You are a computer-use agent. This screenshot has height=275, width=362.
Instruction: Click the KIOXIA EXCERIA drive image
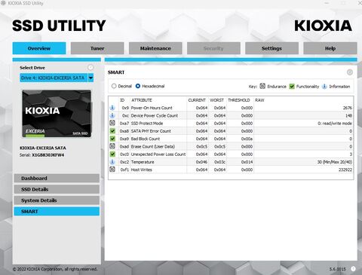[x=57, y=114]
